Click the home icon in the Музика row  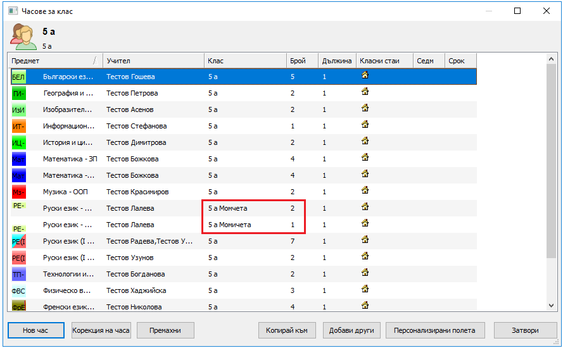pos(365,190)
